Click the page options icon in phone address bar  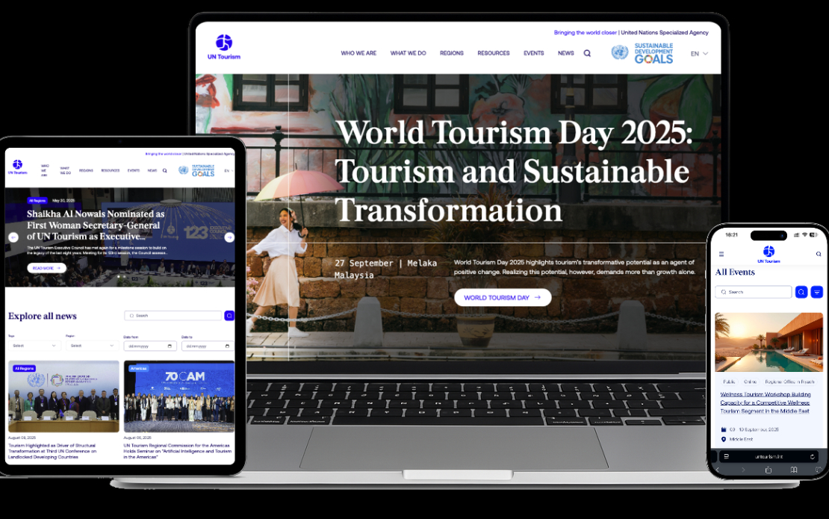(726, 456)
